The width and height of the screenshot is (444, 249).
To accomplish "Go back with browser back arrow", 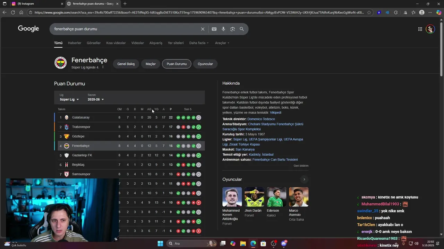I will click(x=5, y=12).
